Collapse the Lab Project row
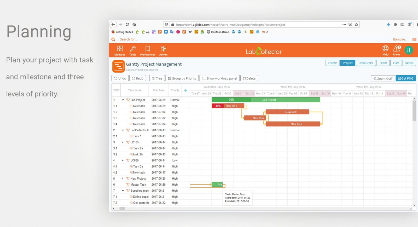Viewport: 418px width, 227px height. point(123,100)
